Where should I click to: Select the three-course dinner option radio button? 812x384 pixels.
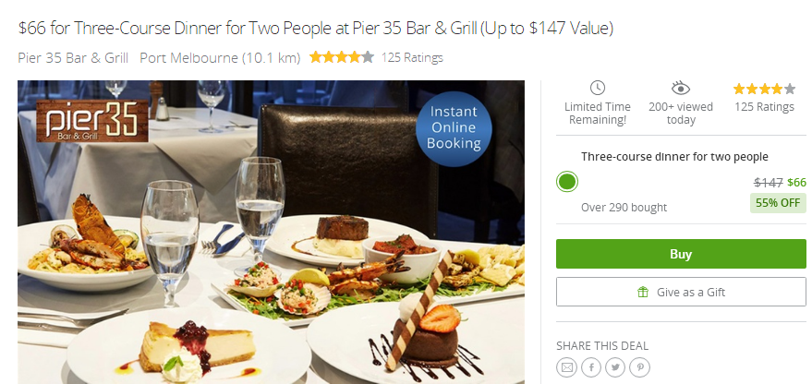[x=567, y=182]
